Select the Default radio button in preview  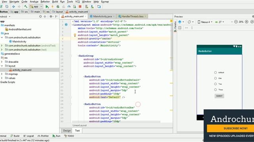[x=216, y=73]
